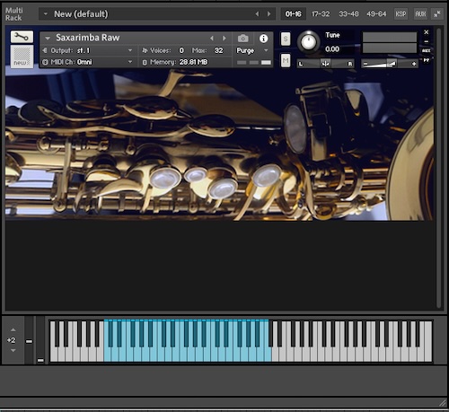Click the rack vertical scrollbar
Screen dimensions: 449x412
438,168
